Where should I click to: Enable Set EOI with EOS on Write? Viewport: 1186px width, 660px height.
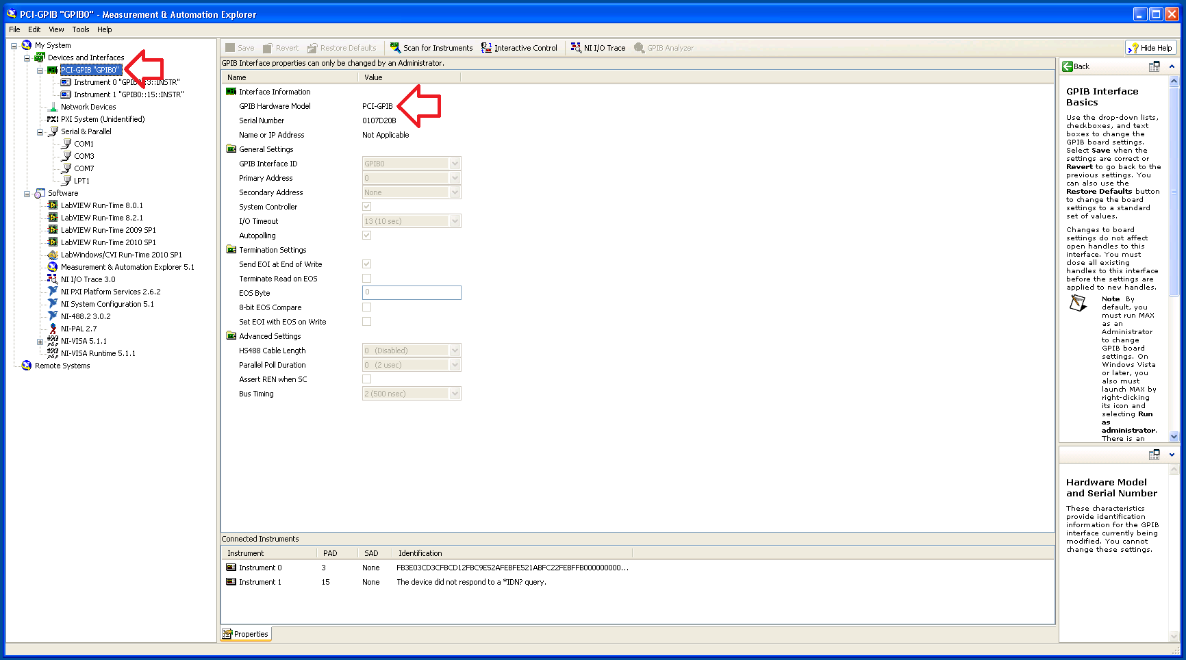pyautogui.click(x=367, y=322)
